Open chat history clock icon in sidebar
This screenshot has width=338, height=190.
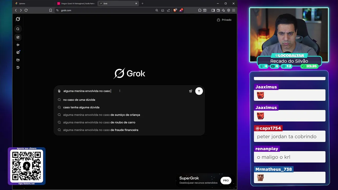18,68
